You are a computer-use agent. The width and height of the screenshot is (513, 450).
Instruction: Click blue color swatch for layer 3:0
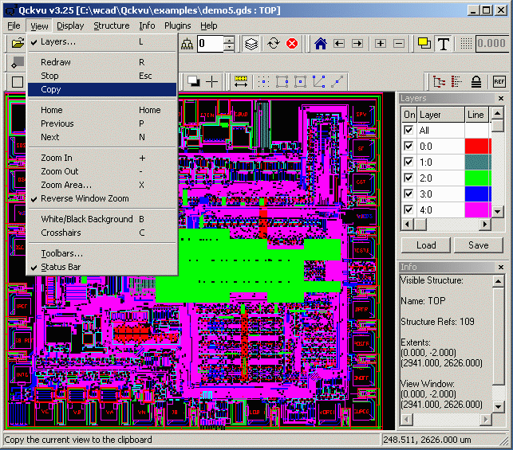478,194
